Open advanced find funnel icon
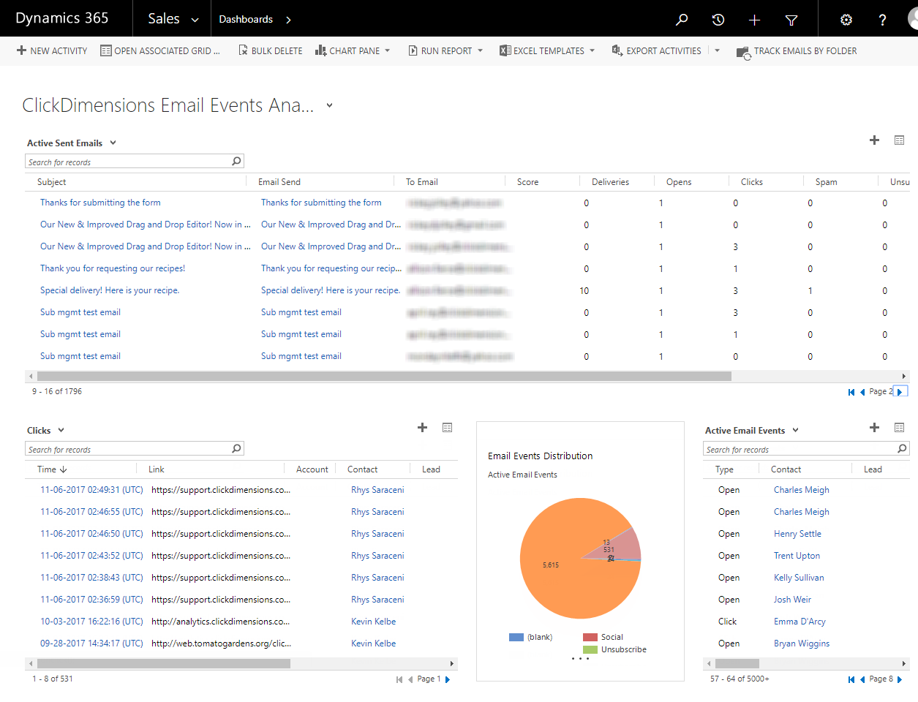The width and height of the screenshot is (918, 702). [791, 20]
